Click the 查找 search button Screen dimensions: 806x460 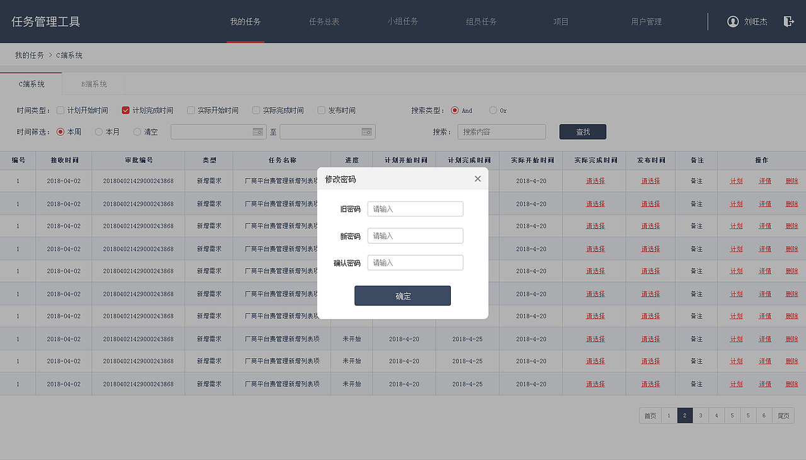click(x=582, y=132)
